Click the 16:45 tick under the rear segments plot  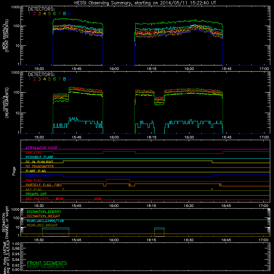click(x=227, y=137)
